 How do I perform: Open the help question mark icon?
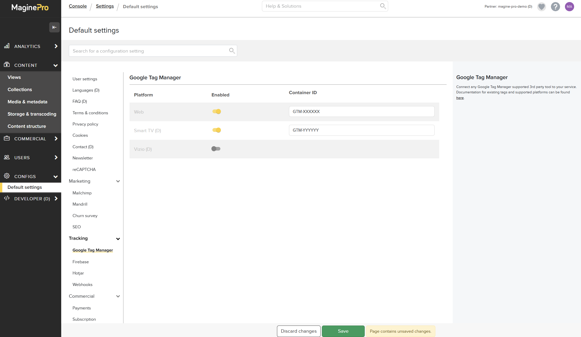click(x=555, y=7)
